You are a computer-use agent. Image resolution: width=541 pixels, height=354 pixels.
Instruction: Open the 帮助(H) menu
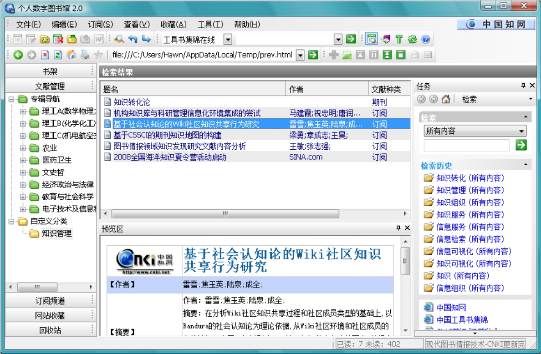pyautogui.click(x=247, y=25)
